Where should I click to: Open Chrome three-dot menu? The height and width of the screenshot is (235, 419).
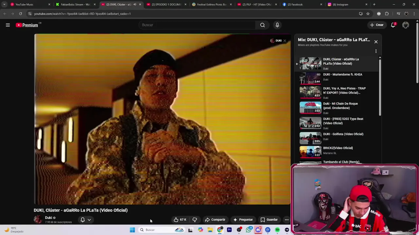pyautogui.click(x=414, y=14)
